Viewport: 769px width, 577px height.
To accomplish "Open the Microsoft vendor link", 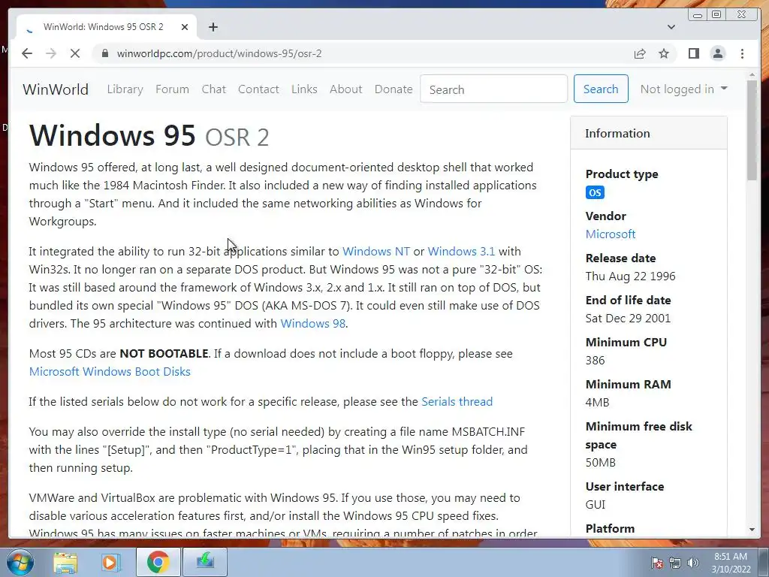I will pyautogui.click(x=611, y=234).
